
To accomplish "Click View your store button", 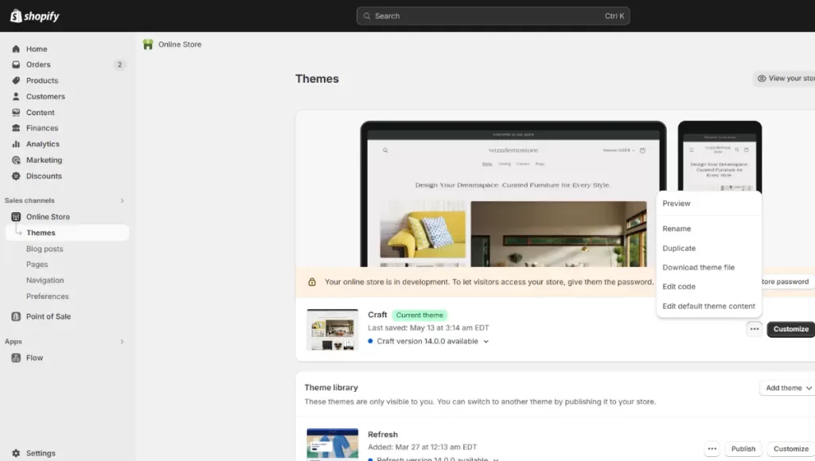I will [785, 79].
